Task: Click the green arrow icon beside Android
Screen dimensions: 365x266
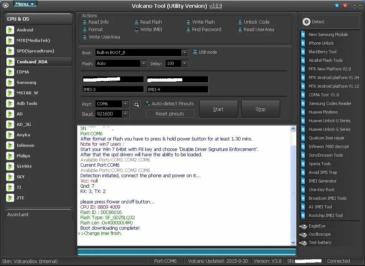Action: pos(10,30)
